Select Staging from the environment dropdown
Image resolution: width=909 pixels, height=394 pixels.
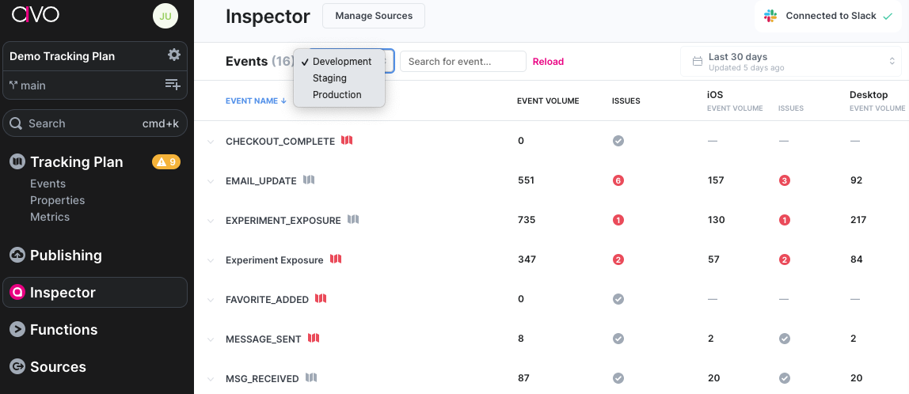(329, 78)
